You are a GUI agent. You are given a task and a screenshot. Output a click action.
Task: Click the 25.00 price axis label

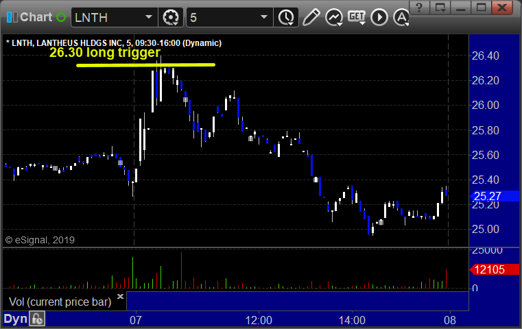click(x=486, y=229)
